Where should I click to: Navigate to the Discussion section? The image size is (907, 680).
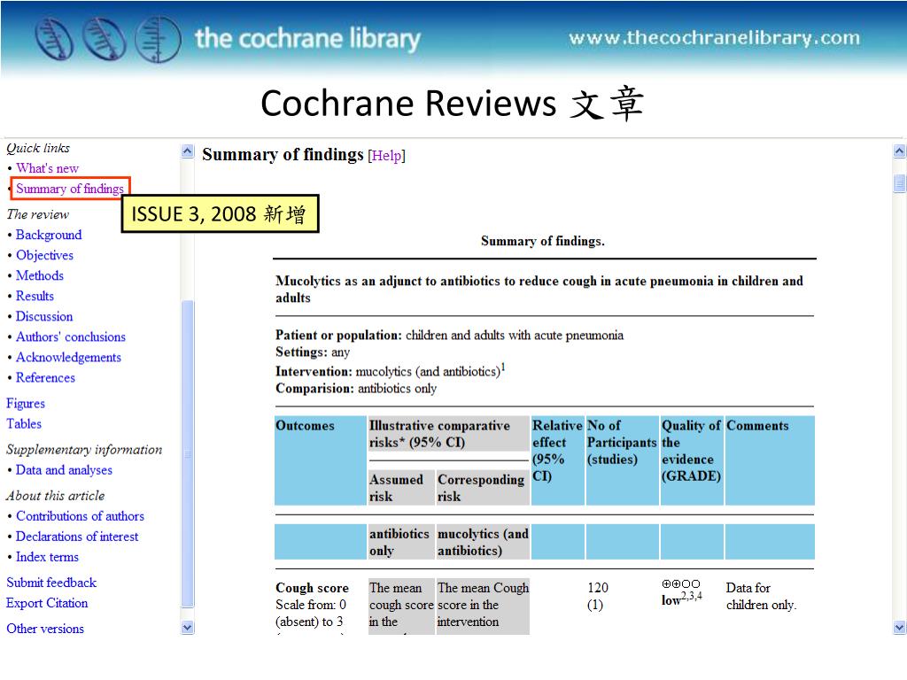click(x=44, y=316)
